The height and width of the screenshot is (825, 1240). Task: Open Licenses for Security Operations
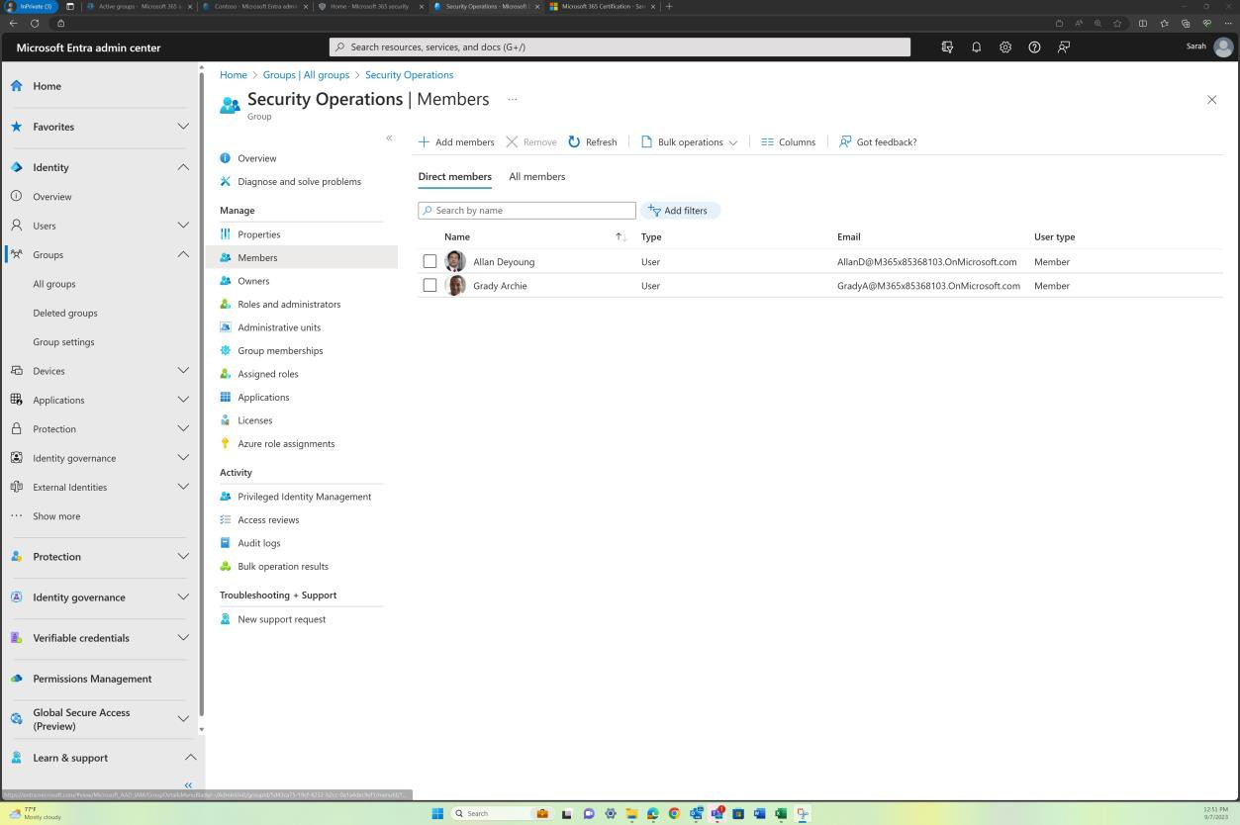pos(254,419)
